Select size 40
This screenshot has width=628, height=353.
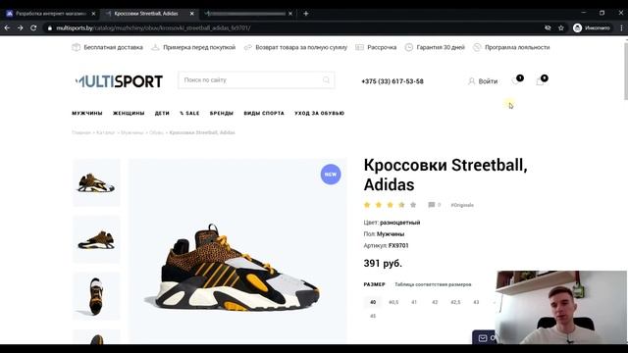373,302
